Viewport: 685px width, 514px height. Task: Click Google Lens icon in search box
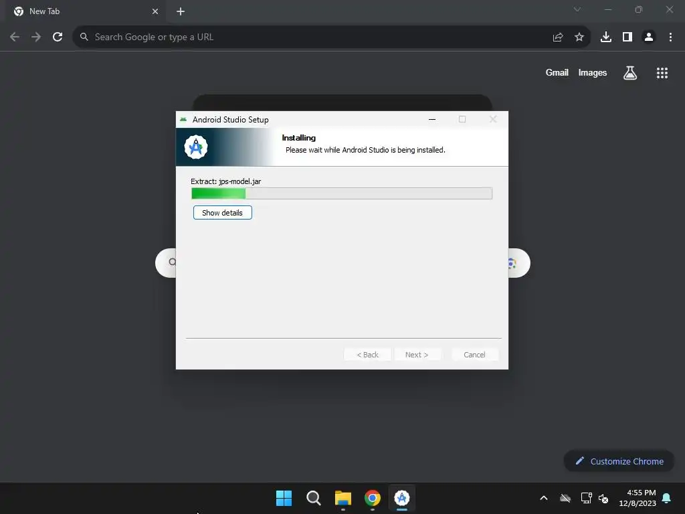tap(512, 263)
